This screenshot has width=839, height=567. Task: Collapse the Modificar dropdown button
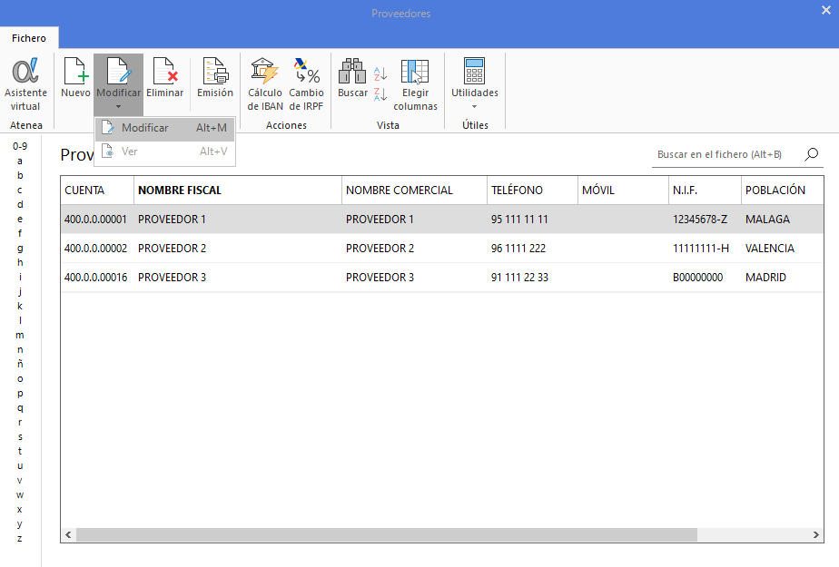(x=118, y=83)
